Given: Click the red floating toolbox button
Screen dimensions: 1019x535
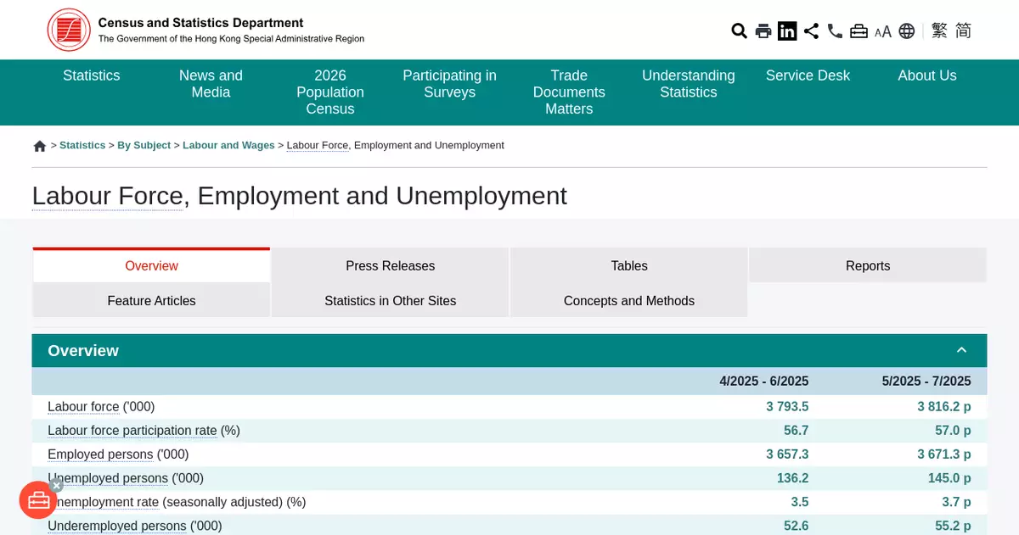Looking at the screenshot, I should (x=38, y=500).
